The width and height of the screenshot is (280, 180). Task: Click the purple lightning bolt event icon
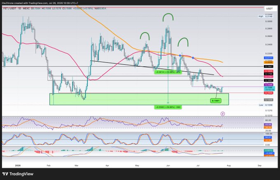coord(223,114)
